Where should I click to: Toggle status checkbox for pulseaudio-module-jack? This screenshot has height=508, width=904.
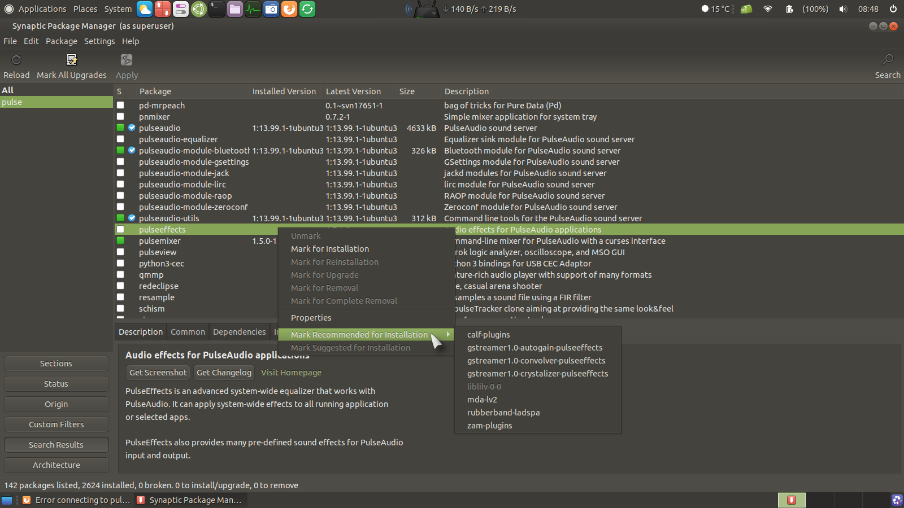click(x=120, y=173)
